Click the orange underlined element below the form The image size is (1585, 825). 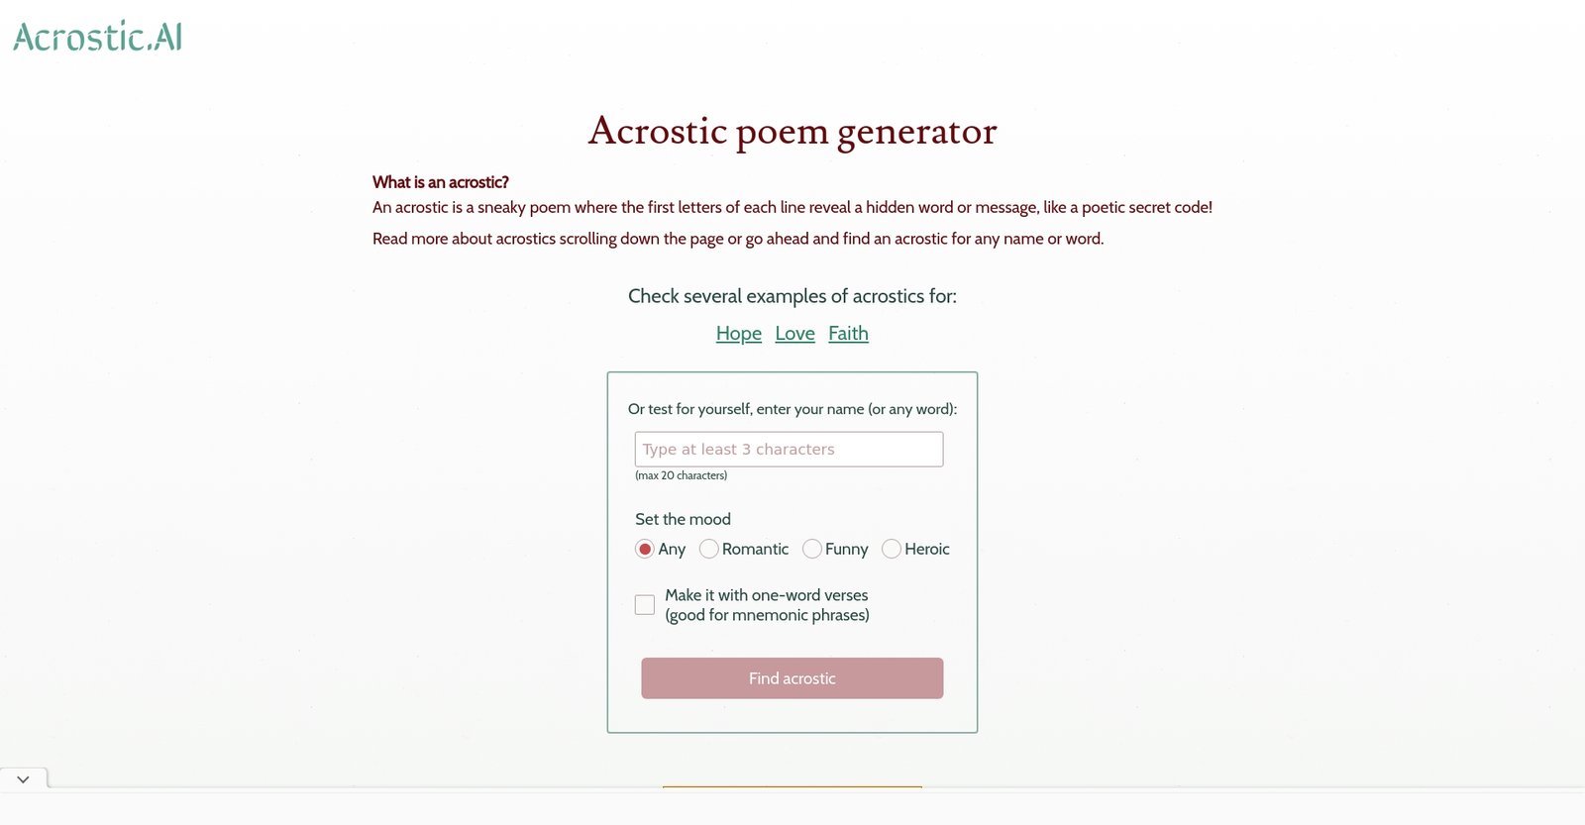792,787
